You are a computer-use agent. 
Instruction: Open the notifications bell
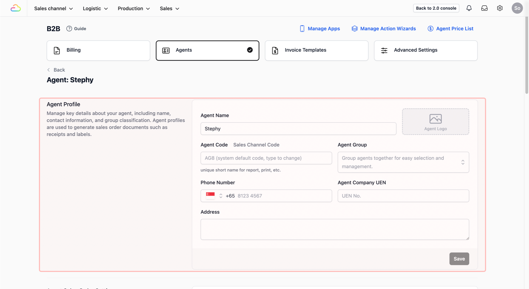tap(469, 8)
